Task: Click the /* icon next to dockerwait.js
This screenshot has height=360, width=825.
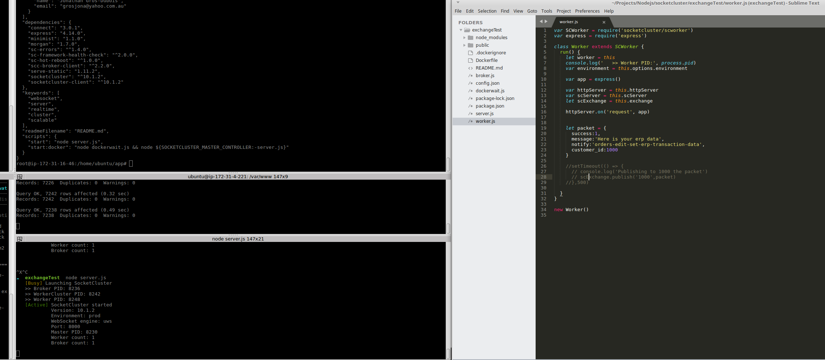Action: click(470, 91)
